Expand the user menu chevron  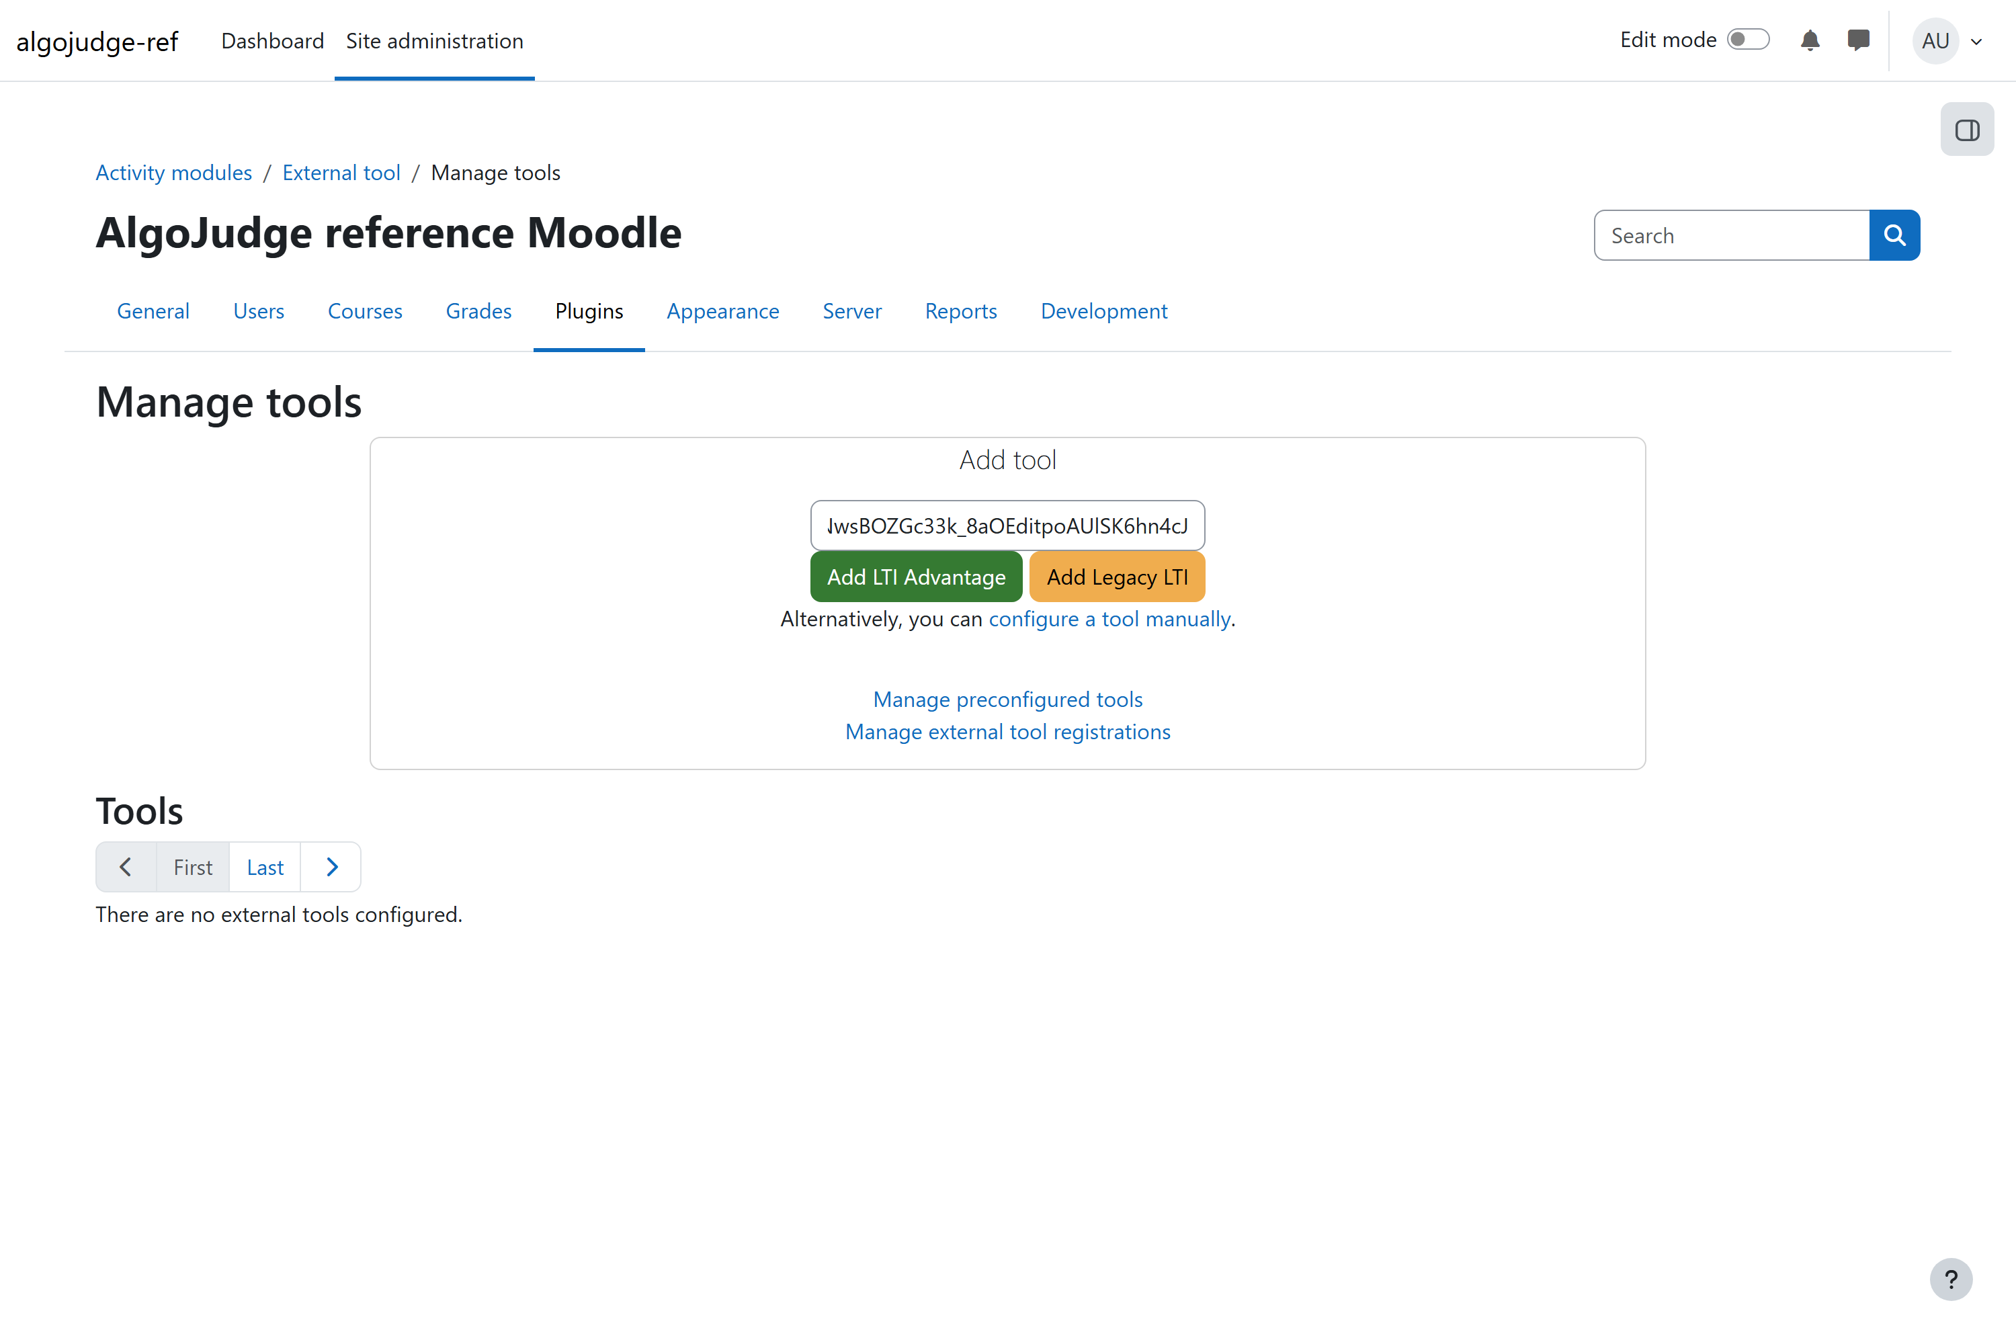(x=1976, y=41)
